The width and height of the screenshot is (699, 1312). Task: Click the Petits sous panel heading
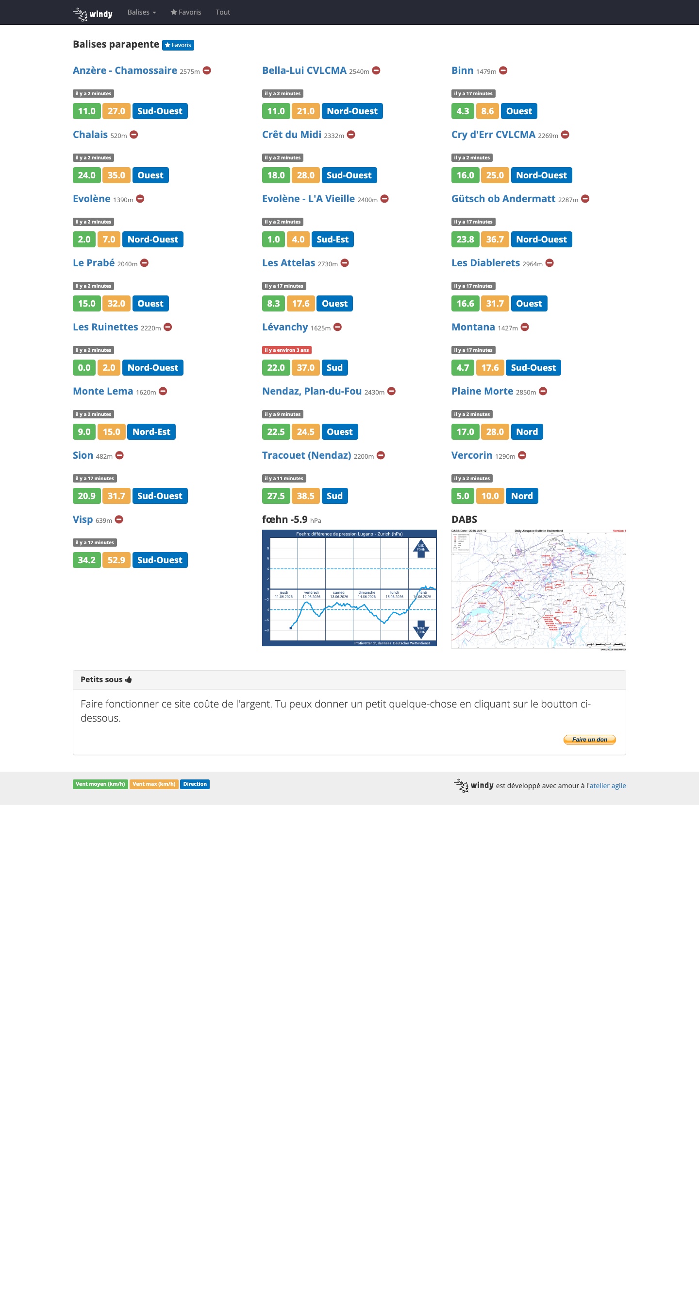coord(106,680)
